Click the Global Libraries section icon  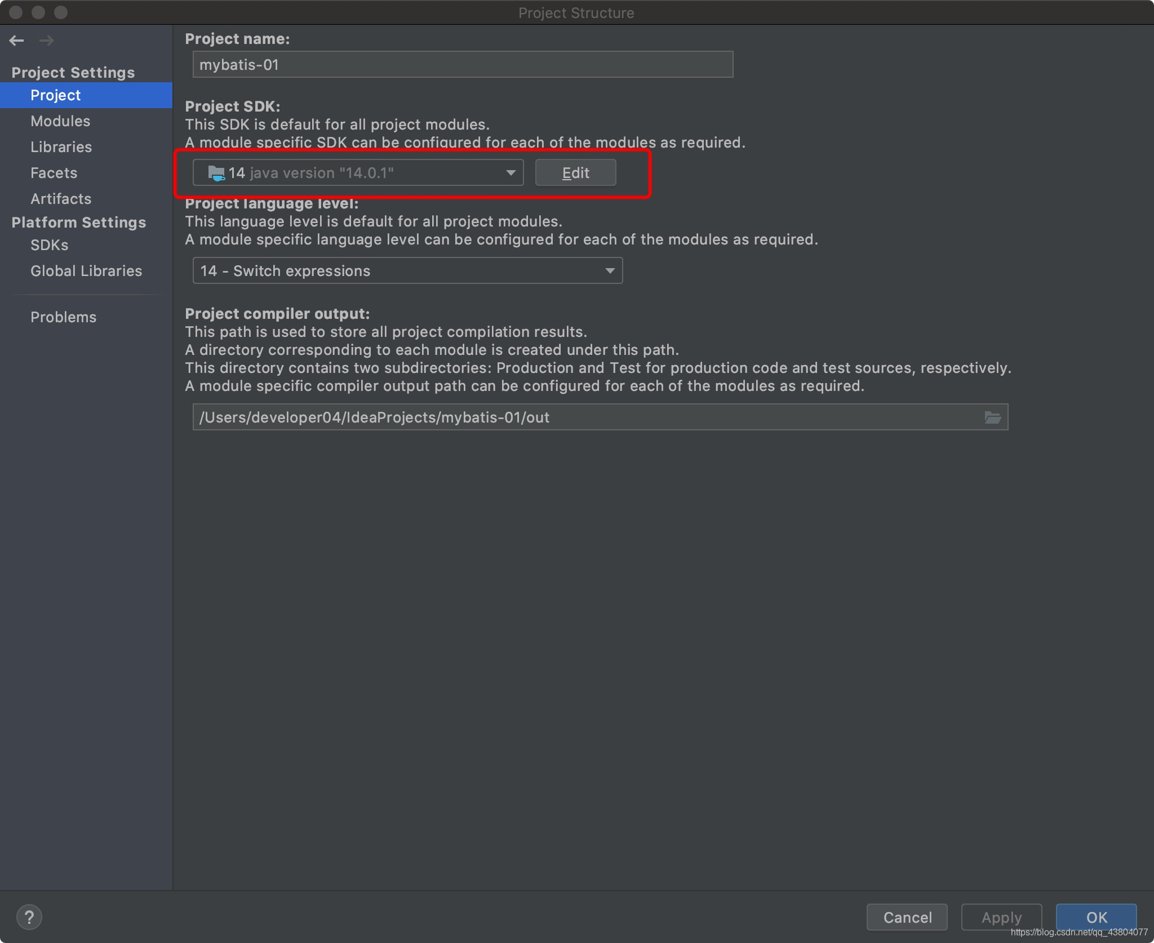click(x=85, y=269)
